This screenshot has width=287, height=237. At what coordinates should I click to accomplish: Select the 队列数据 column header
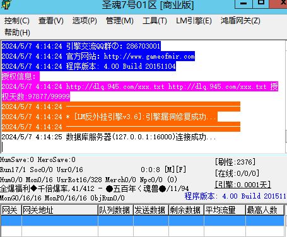115,210
